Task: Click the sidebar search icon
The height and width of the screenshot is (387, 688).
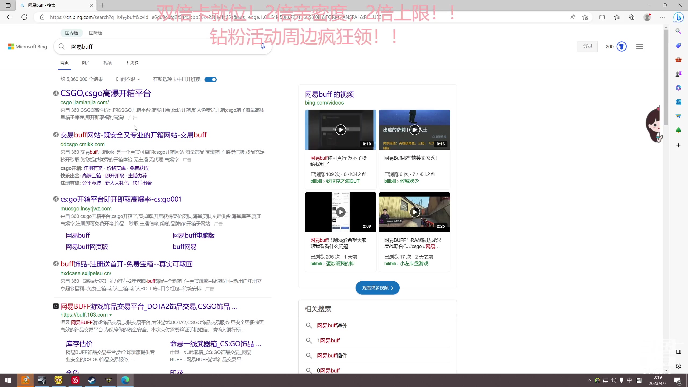Action: click(678, 31)
